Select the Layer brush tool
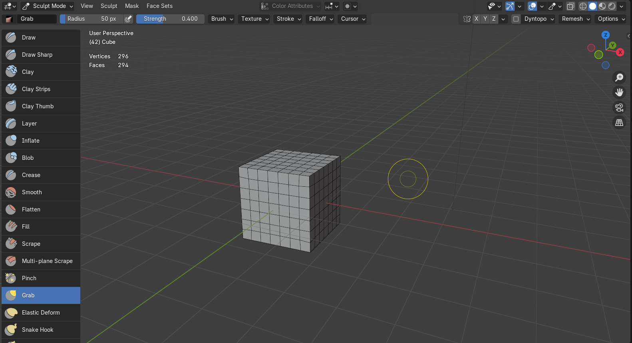Viewport: 632px width, 343px height. [x=41, y=124]
